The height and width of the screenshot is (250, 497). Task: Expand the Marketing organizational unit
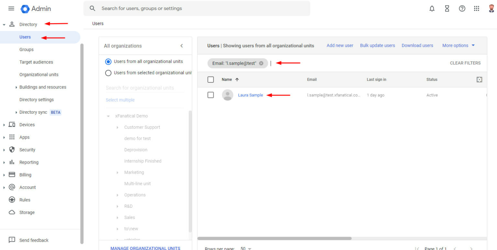pyautogui.click(x=117, y=172)
